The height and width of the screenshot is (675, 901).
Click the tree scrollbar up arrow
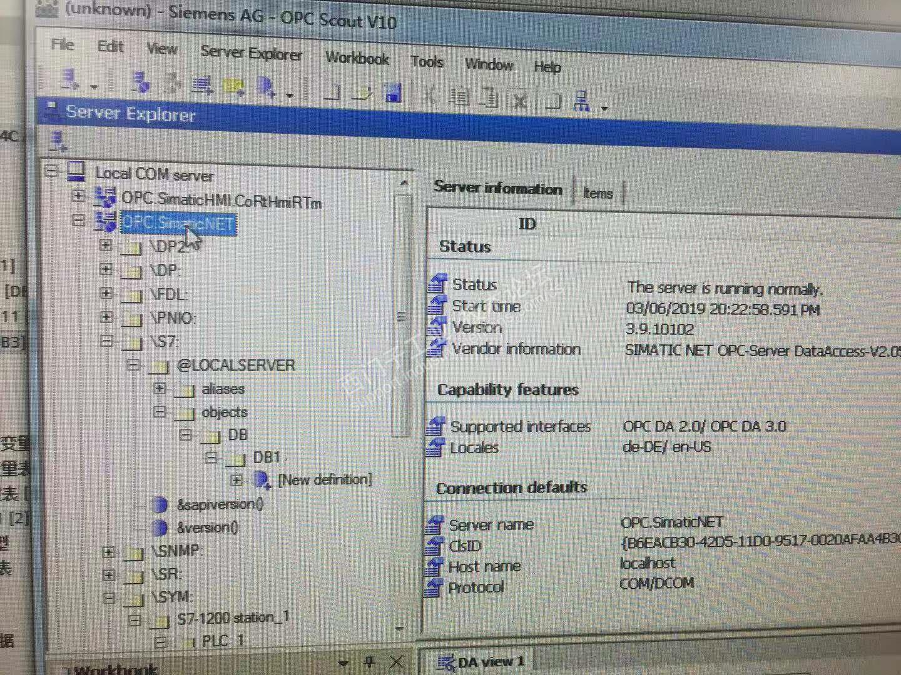(404, 182)
